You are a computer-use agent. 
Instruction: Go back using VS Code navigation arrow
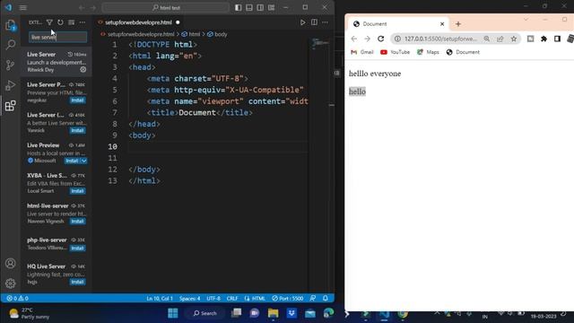click(x=82, y=8)
